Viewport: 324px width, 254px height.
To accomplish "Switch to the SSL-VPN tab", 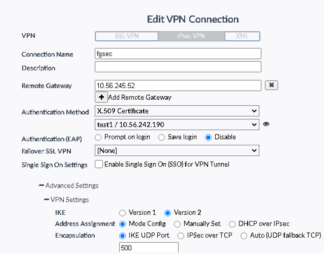I will [127, 36].
